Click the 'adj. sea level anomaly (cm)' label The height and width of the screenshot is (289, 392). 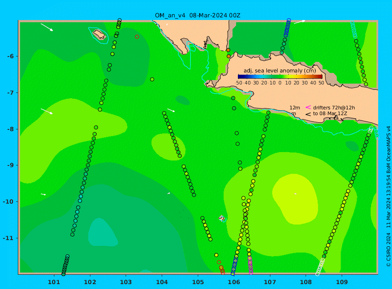pos(280,71)
